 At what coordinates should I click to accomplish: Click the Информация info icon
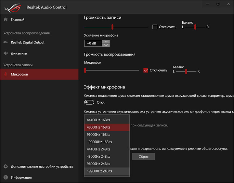click(6, 177)
